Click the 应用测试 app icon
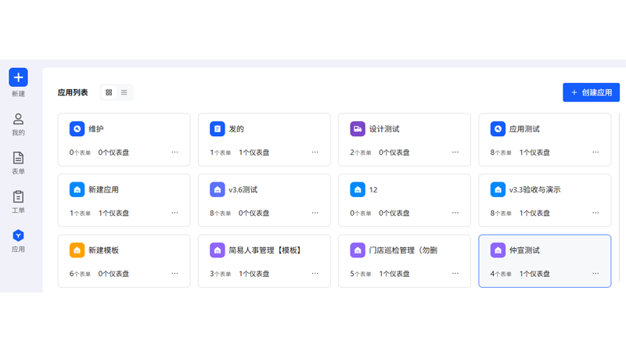 click(x=498, y=129)
